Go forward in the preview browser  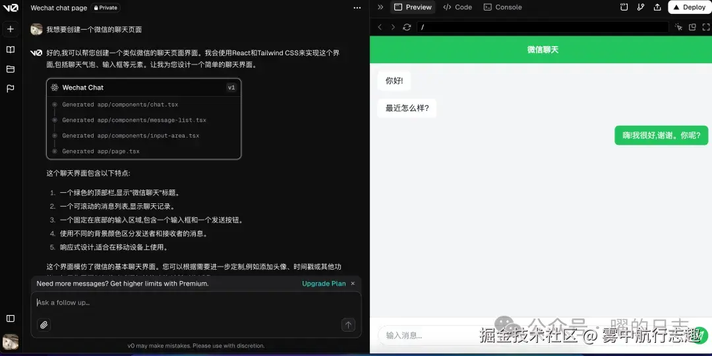click(393, 27)
